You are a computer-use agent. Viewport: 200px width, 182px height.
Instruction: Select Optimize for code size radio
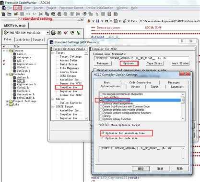click(x=103, y=138)
